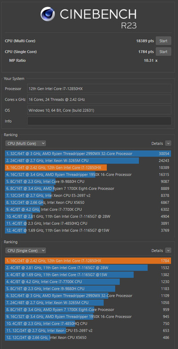Image resolution: width=178 pixels, height=349 pixels.
Task: Click the Cinebench logo icon
Action: coord(48,14)
